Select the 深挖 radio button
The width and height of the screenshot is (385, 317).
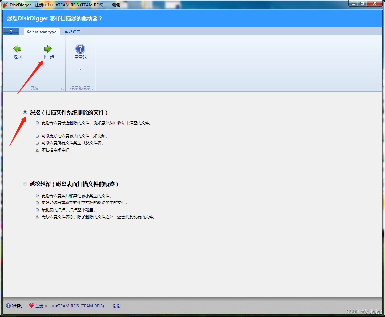tap(25, 112)
